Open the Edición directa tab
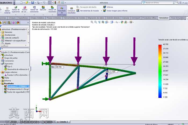This screenshot has width=188, height=125. pos(113,18)
